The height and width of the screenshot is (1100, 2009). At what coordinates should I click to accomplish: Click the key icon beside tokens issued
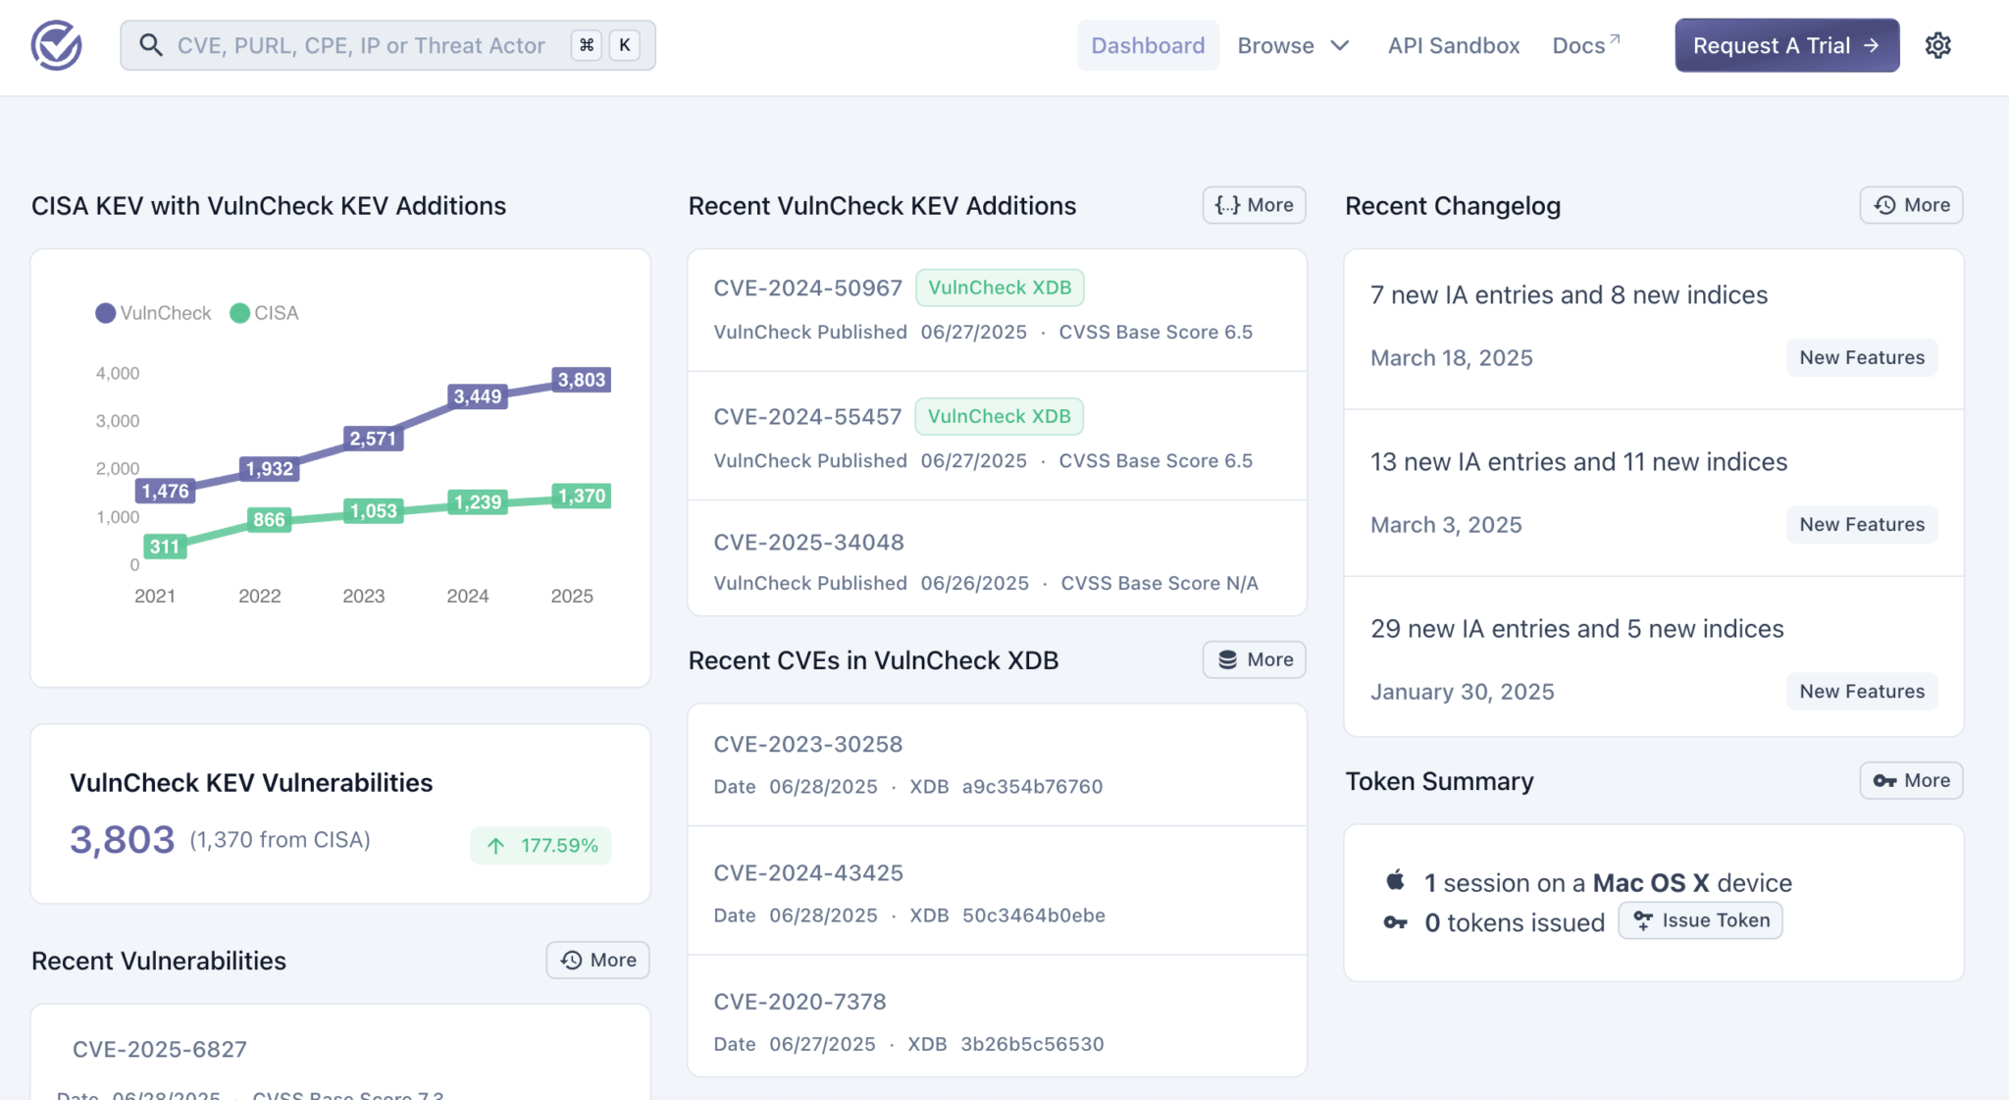(x=1395, y=922)
